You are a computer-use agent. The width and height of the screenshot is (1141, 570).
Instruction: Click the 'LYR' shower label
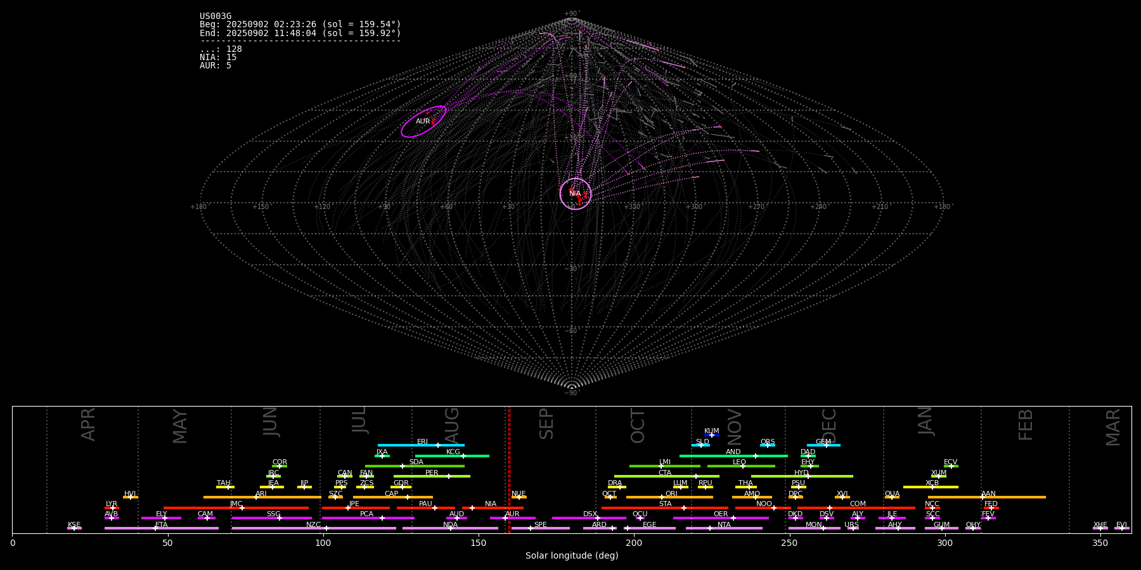112,504
